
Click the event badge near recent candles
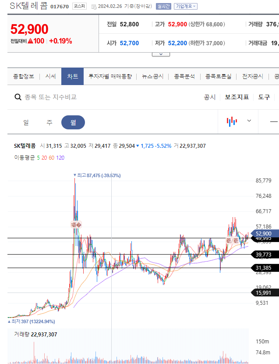coord(233,240)
